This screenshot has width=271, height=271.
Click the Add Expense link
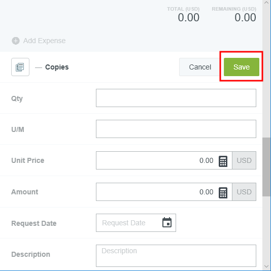click(44, 41)
